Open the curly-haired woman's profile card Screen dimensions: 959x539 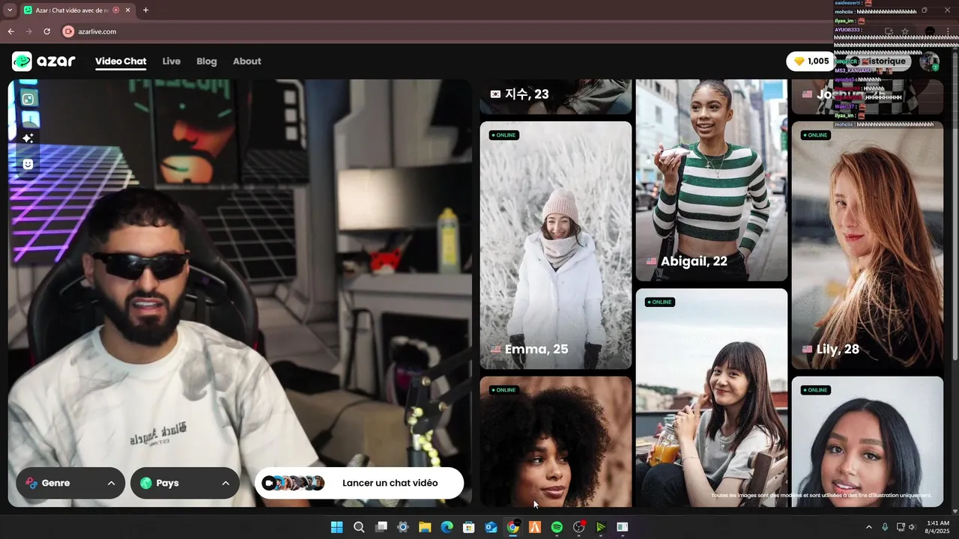coord(556,442)
